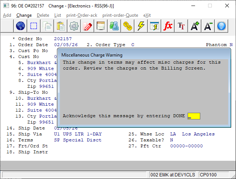Click the lightning bolt icon
The height and width of the screenshot is (179, 236).
click(x=141, y=26)
